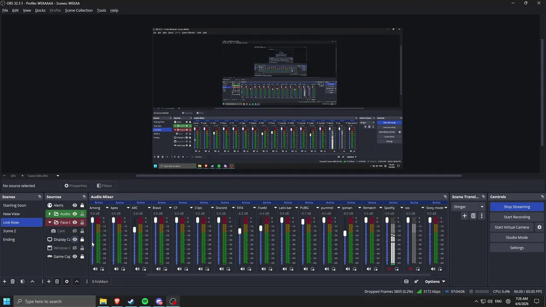Open the Help menu

[x=114, y=10]
